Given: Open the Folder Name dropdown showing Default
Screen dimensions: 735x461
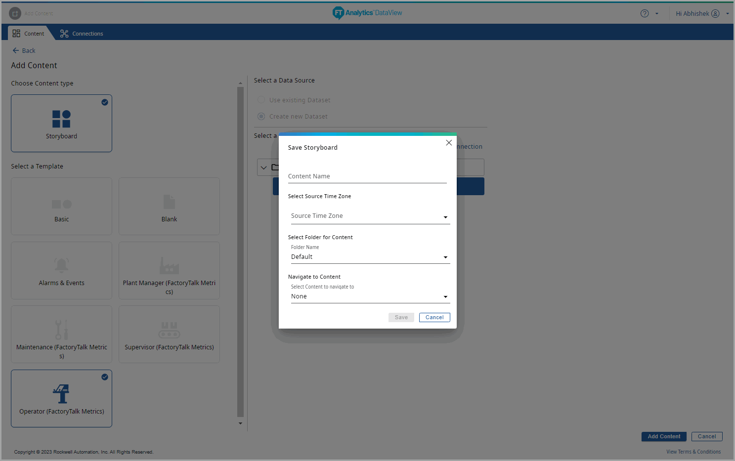Looking at the screenshot, I should tap(370, 257).
